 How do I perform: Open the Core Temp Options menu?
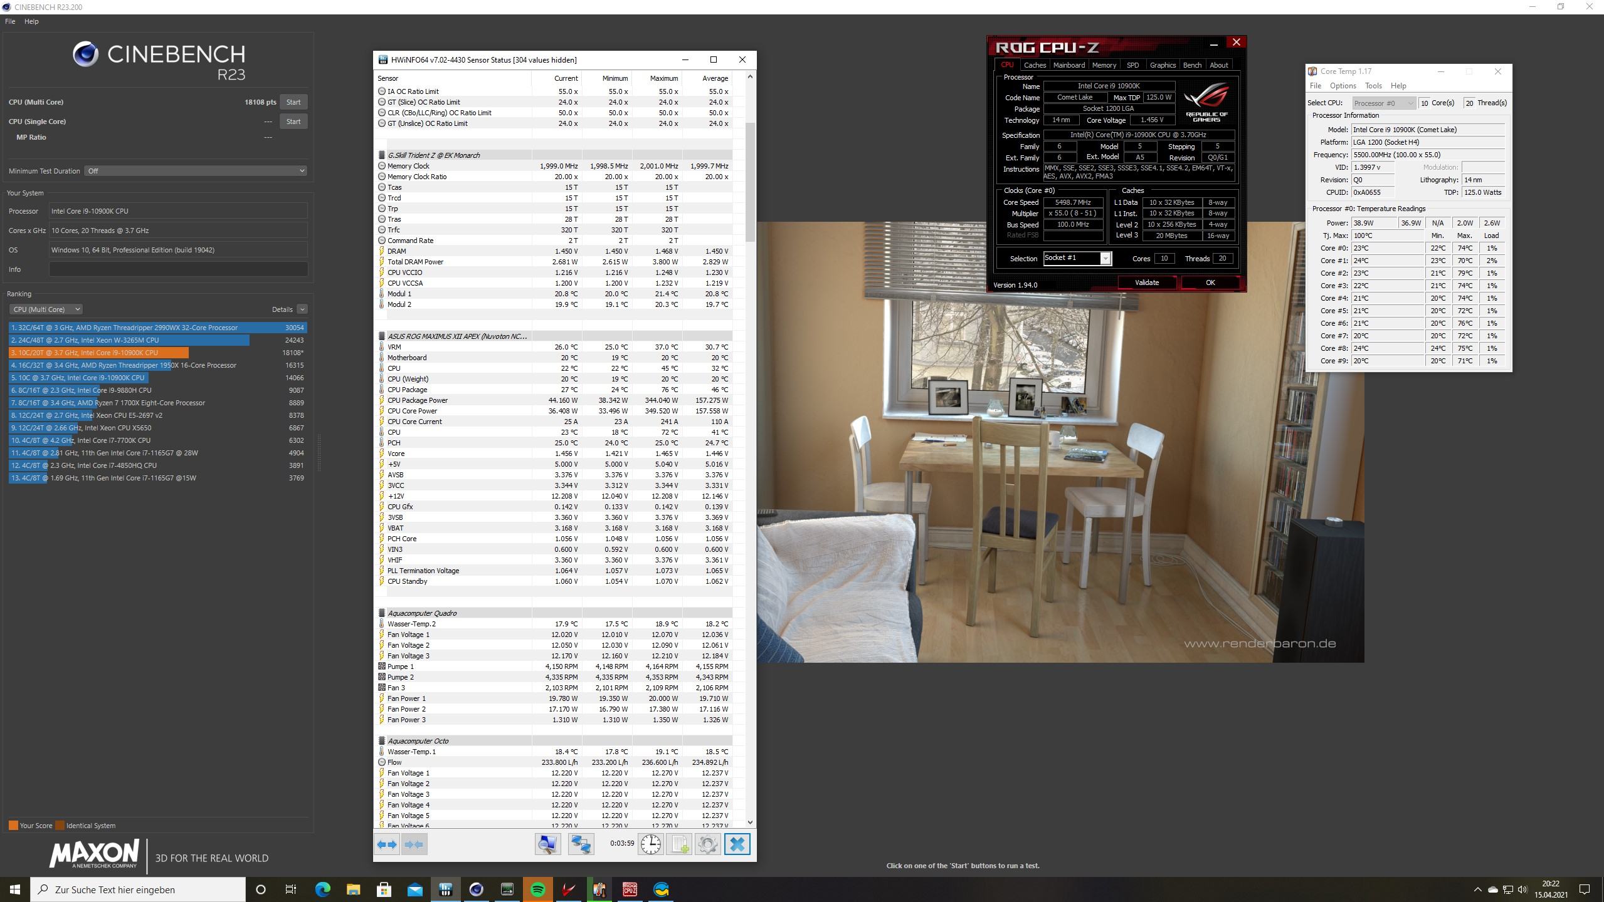coord(1343,86)
